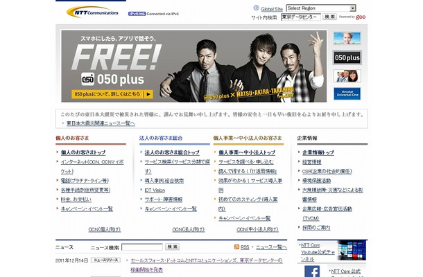Screen dimensions: 423x277
Task: Open インターネット(OCN, OCNマイポケット) link
Action: pyautogui.click(x=92, y=166)
